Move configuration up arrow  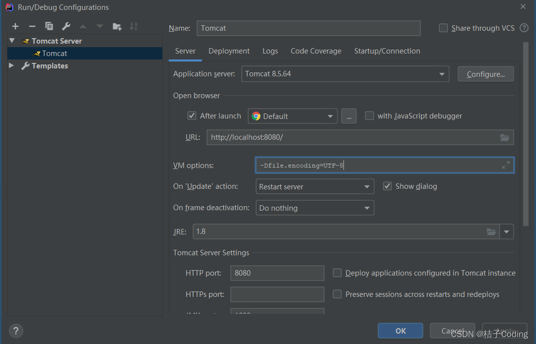coord(83,26)
